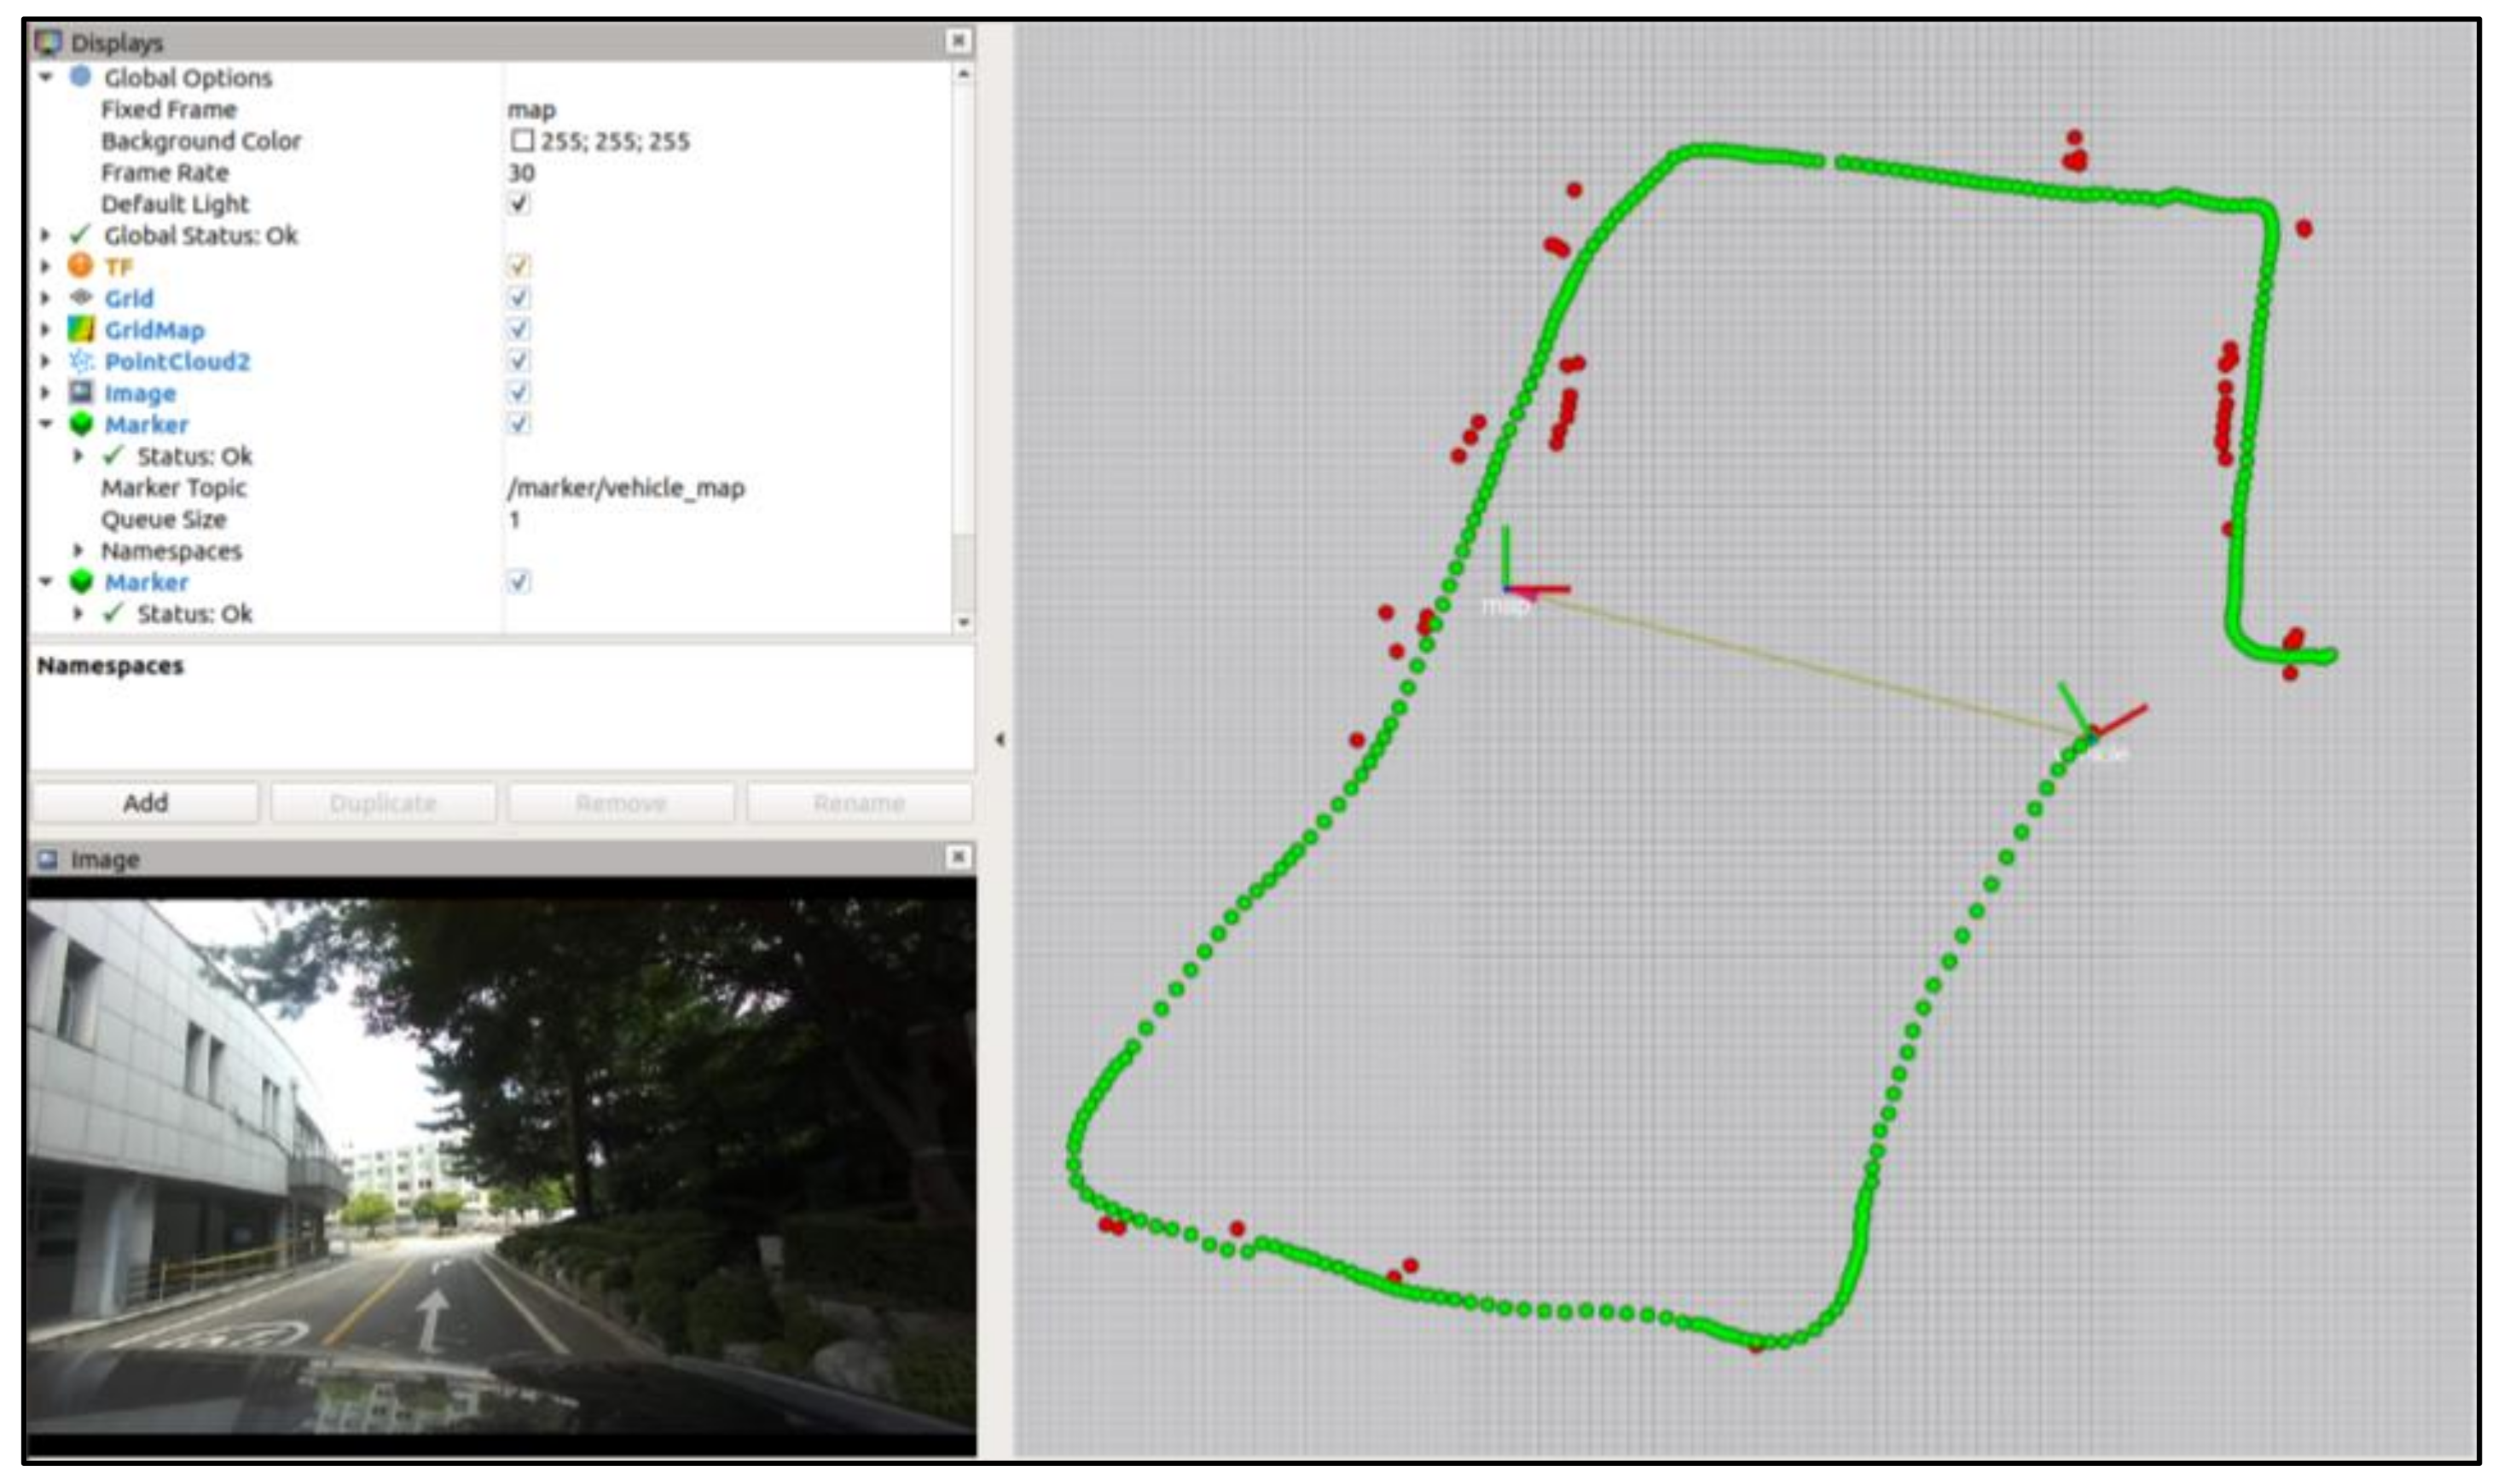Click the TF display orange icon
The width and height of the screenshot is (2504, 1484).
click(81, 266)
